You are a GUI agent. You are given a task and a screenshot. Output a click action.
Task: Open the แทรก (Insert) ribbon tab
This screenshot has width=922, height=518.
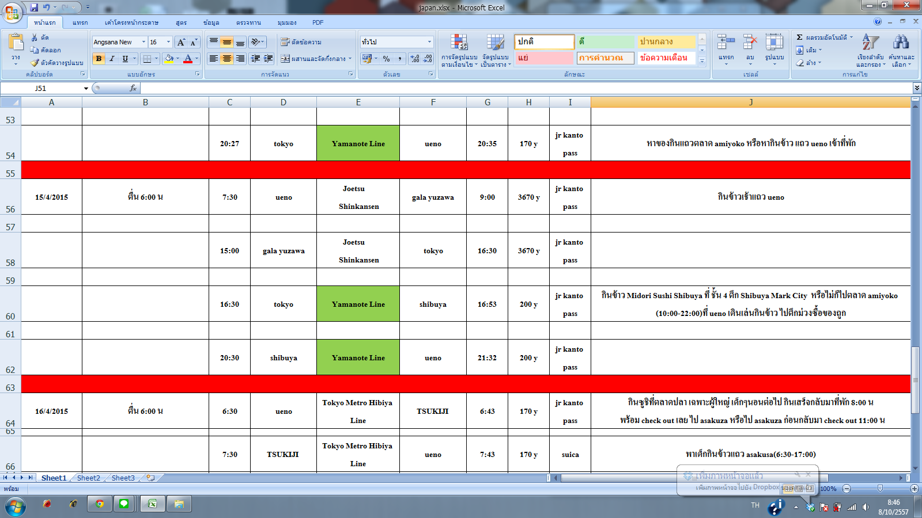coord(80,22)
